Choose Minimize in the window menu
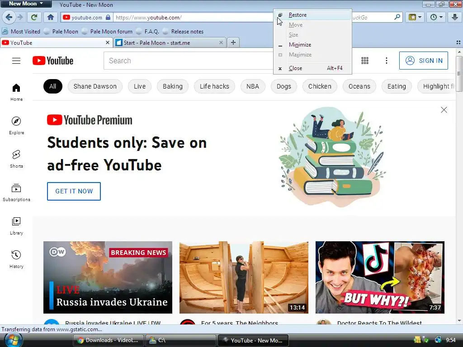Image resolution: width=463 pixels, height=347 pixels. click(x=313, y=45)
